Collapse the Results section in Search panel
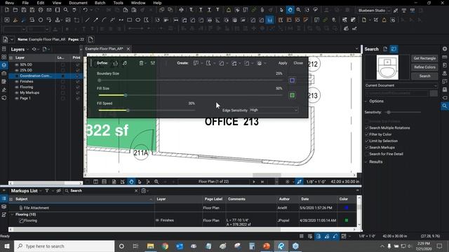 tap(366, 162)
